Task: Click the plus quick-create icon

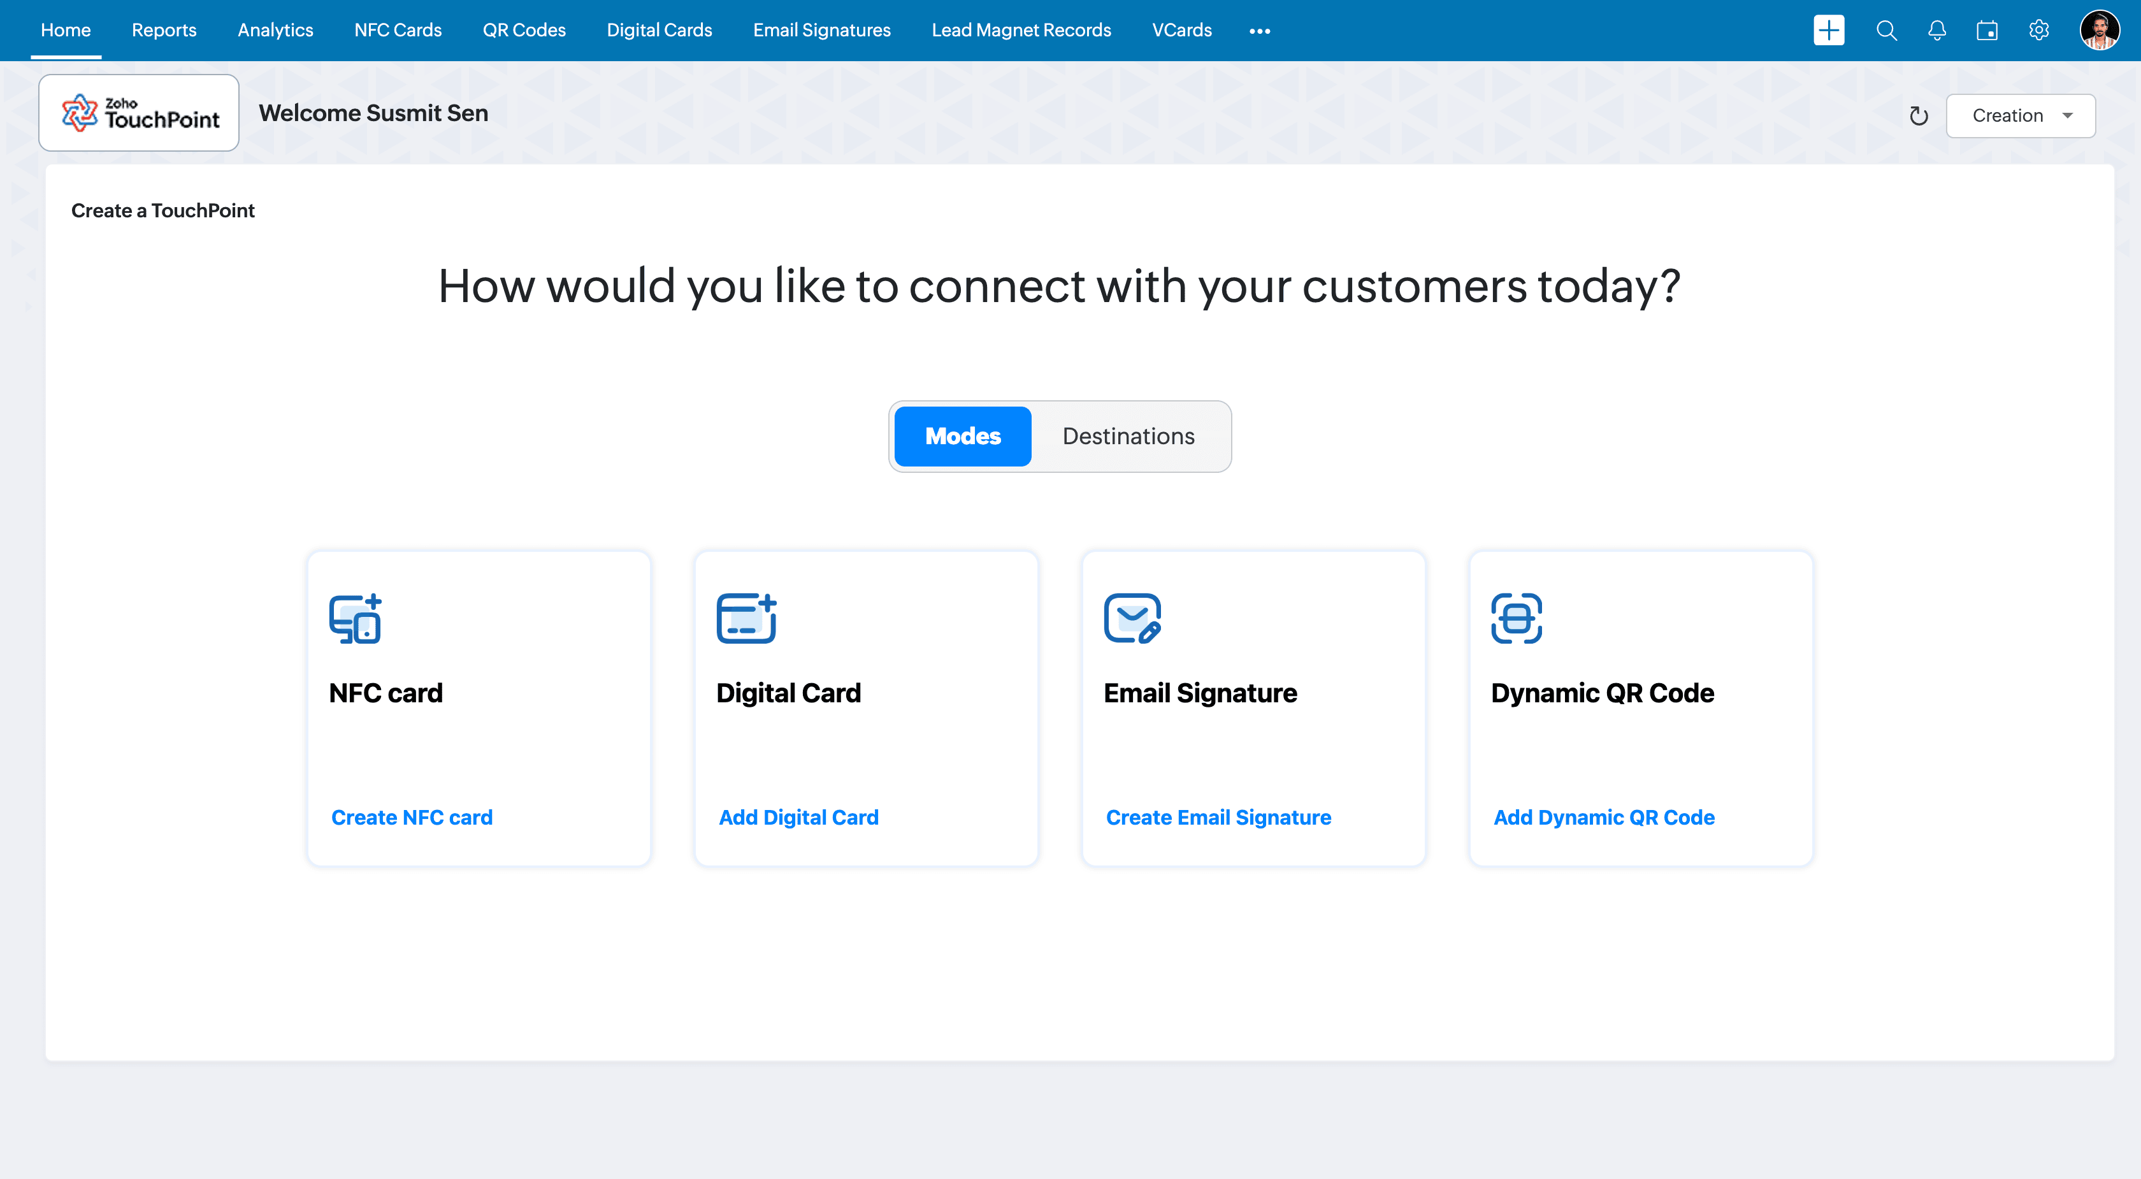Action: (1827, 31)
